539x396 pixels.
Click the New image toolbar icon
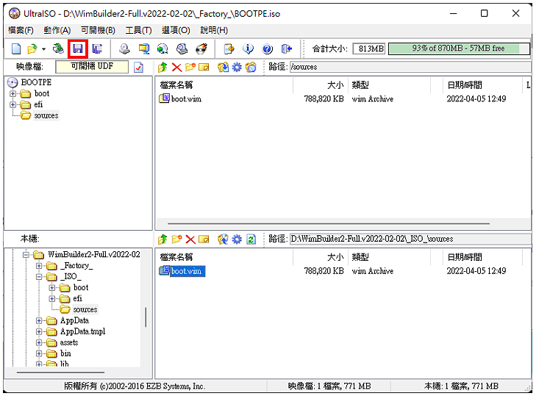pyautogui.click(x=16, y=48)
